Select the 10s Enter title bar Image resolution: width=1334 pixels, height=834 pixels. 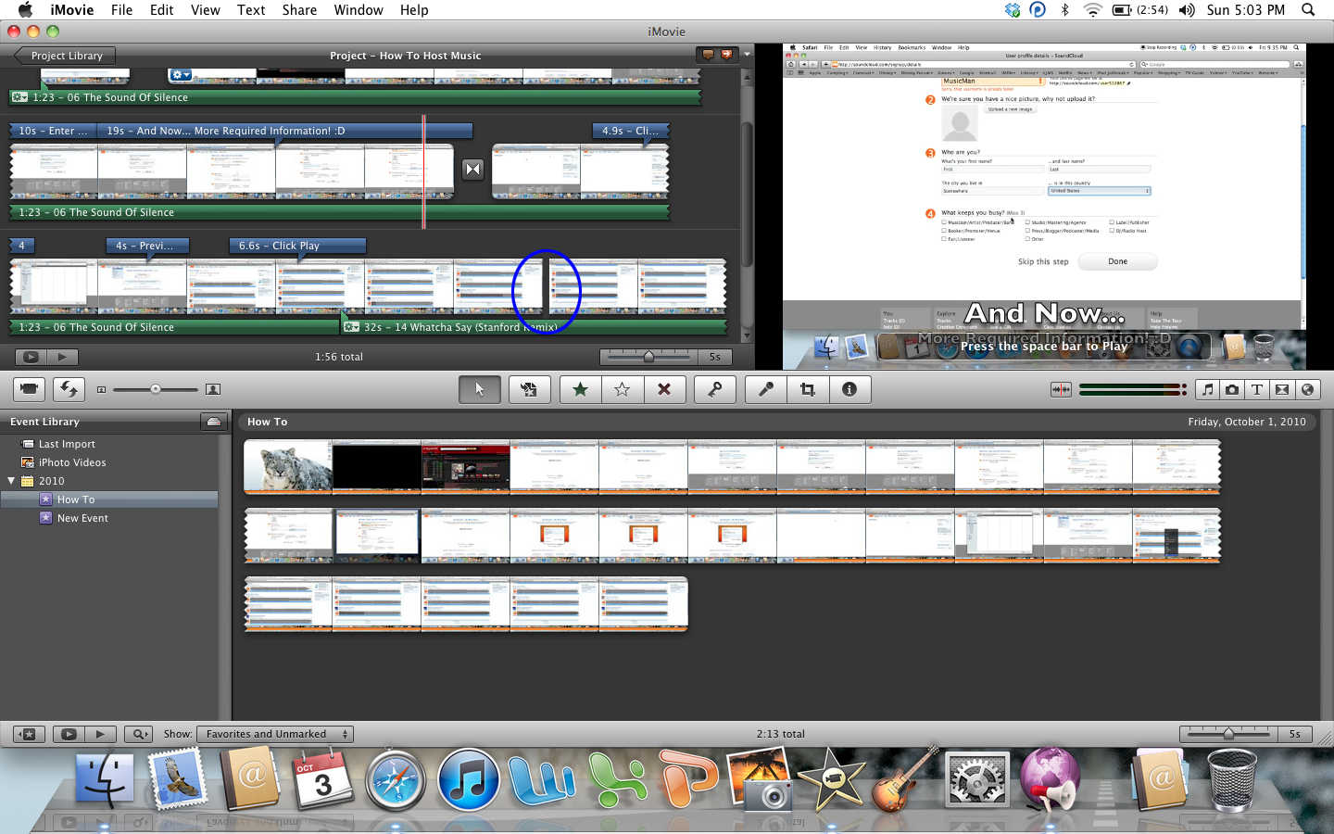coord(52,131)
